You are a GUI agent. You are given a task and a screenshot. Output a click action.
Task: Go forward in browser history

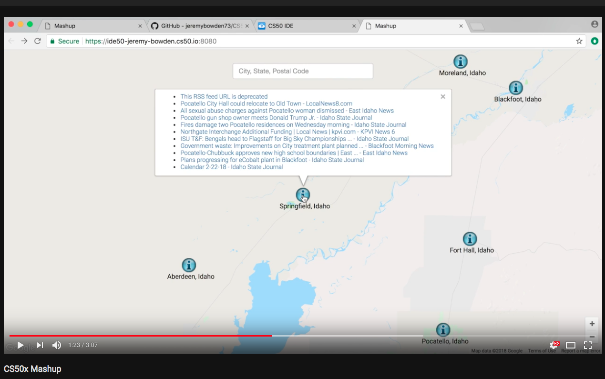24,41
